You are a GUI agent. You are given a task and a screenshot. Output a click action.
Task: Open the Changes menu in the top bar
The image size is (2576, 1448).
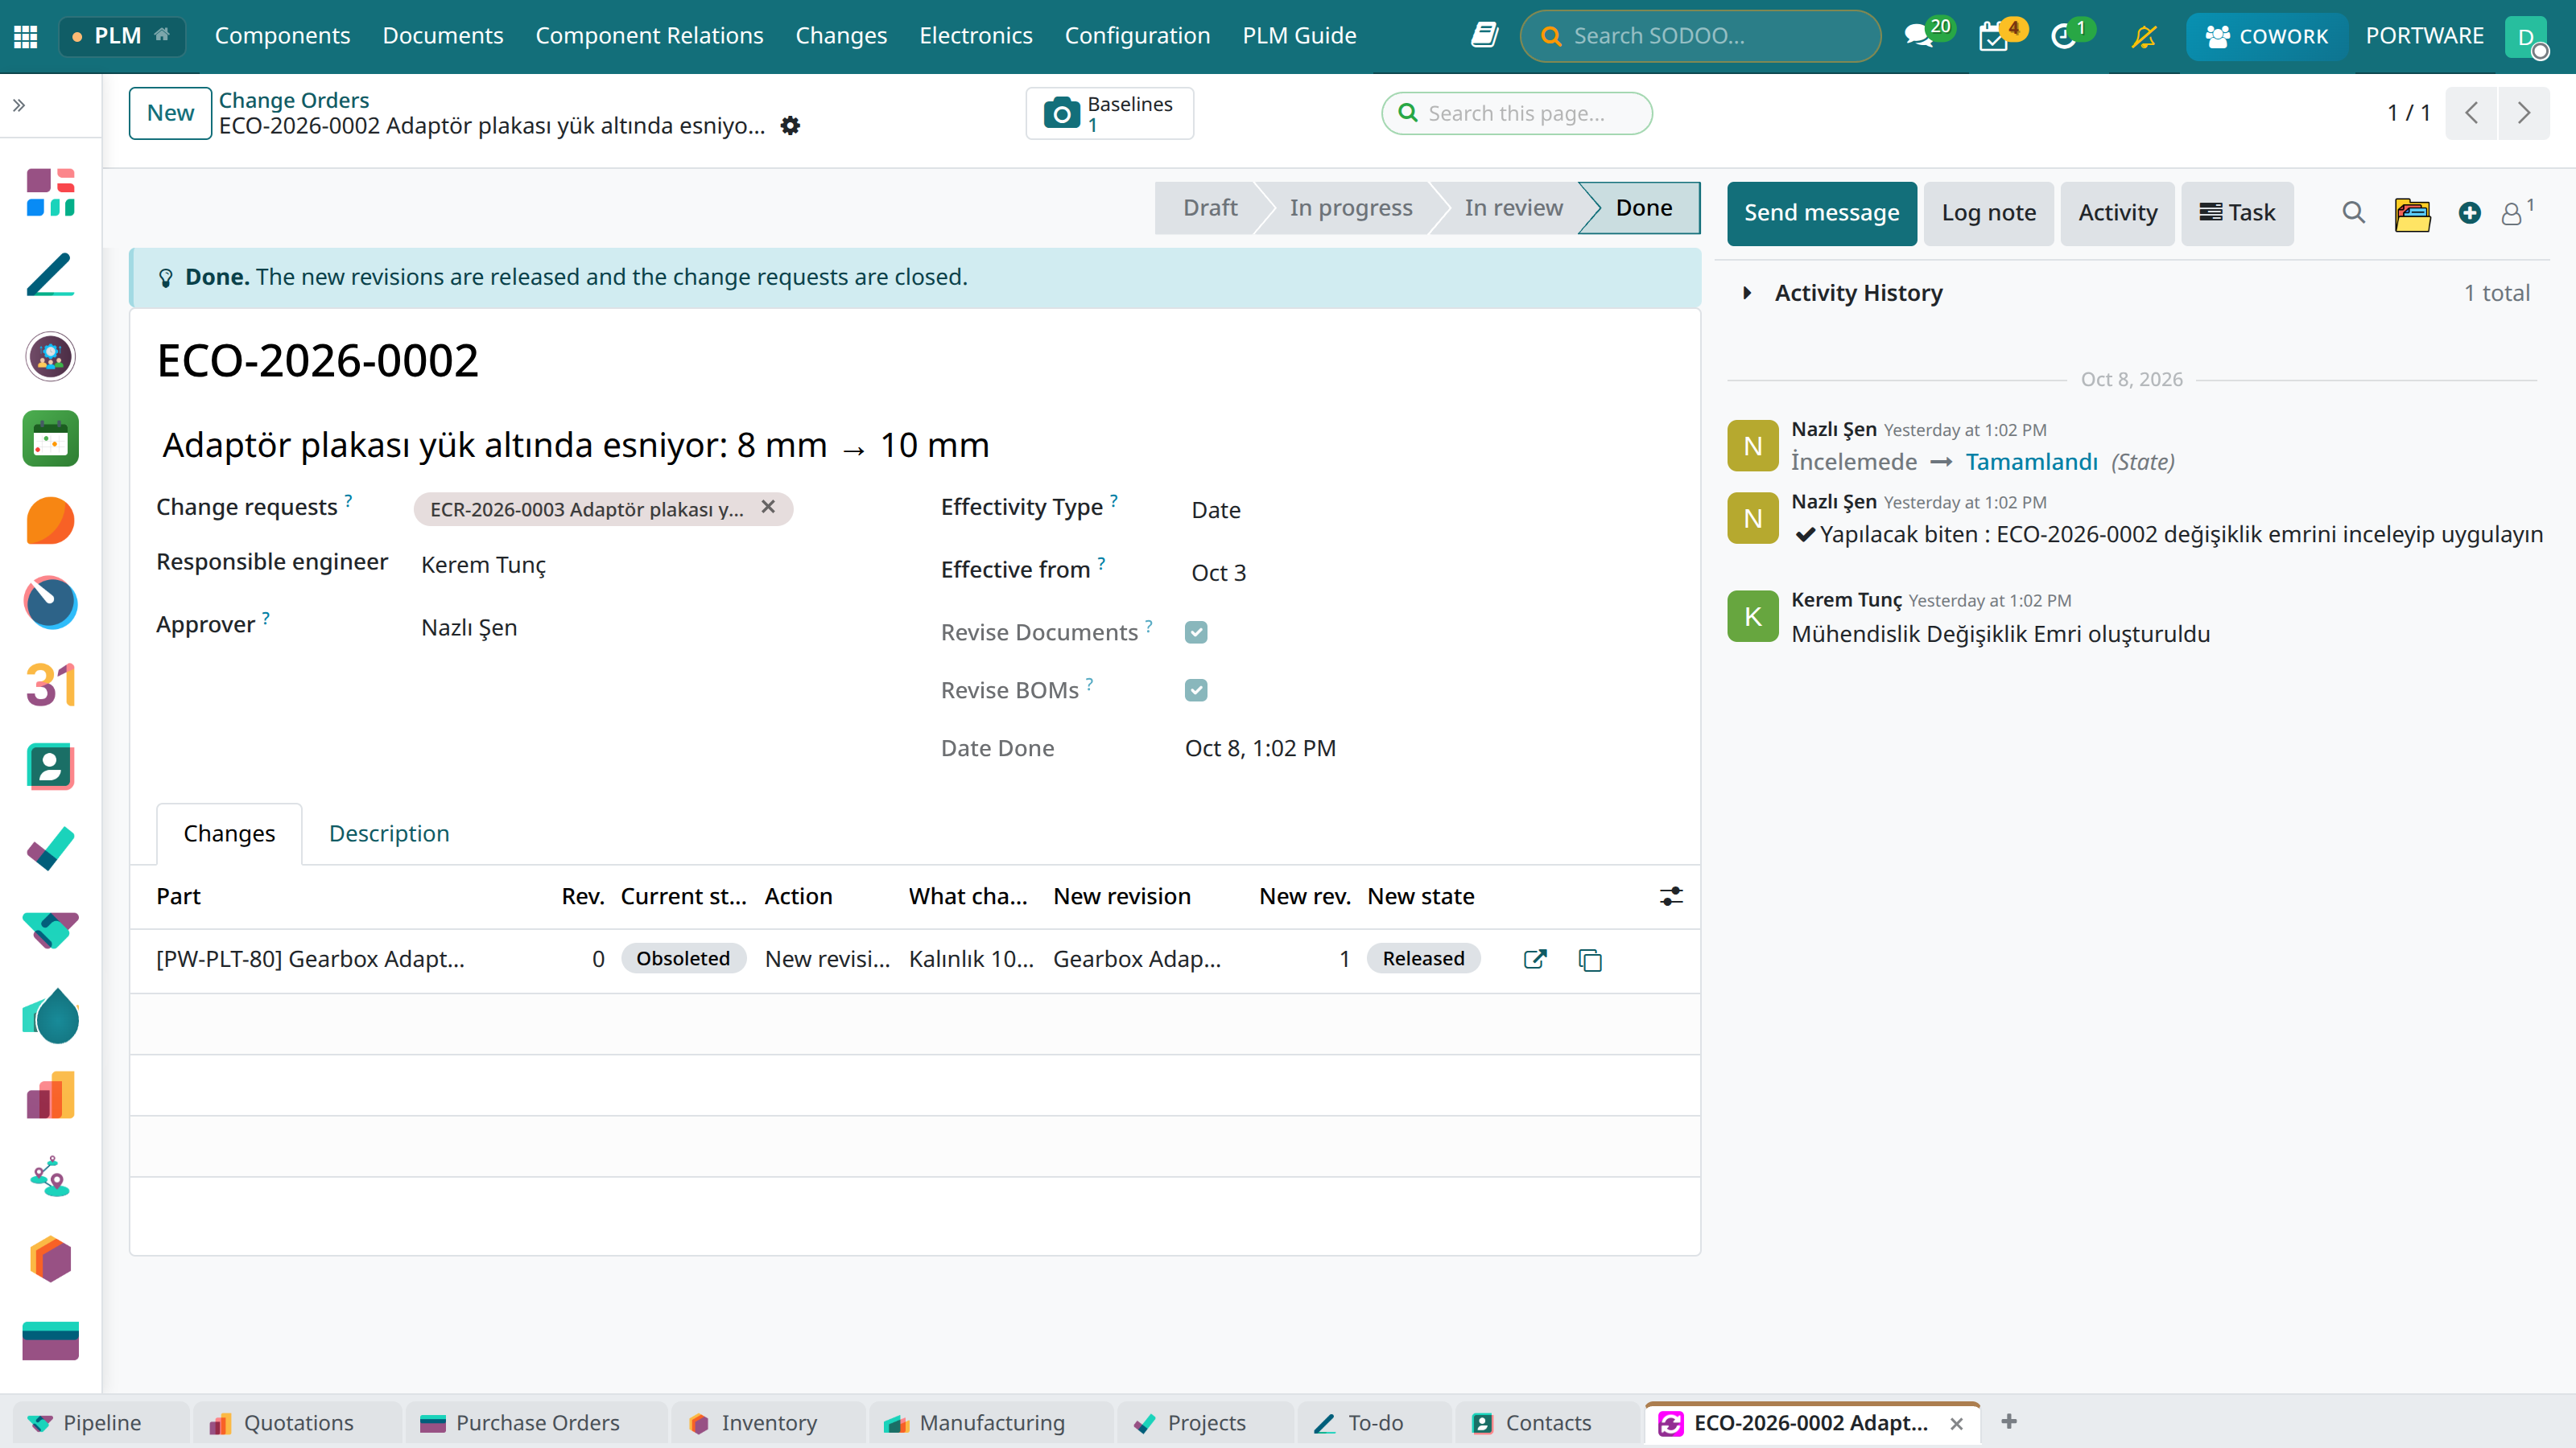pos(841,36)
